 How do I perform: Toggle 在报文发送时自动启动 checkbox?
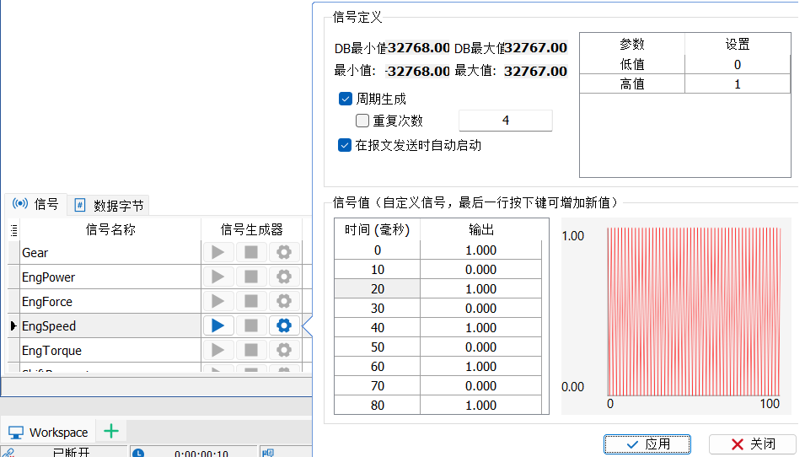tap(345, 145)
